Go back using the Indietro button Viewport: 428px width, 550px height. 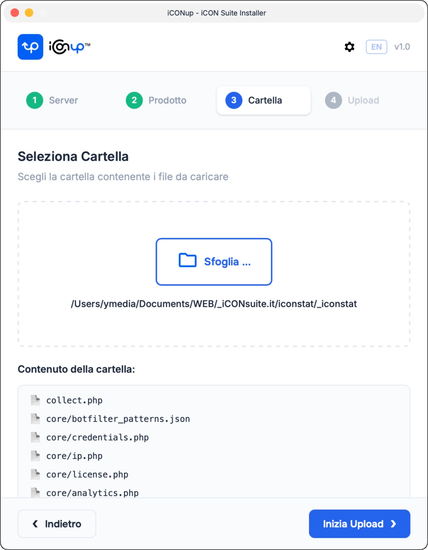(x=57, y=523)
